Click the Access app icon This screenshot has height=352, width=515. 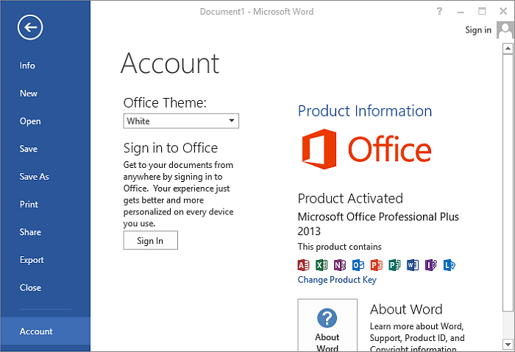pyautogui.click(x=303, y=265)
